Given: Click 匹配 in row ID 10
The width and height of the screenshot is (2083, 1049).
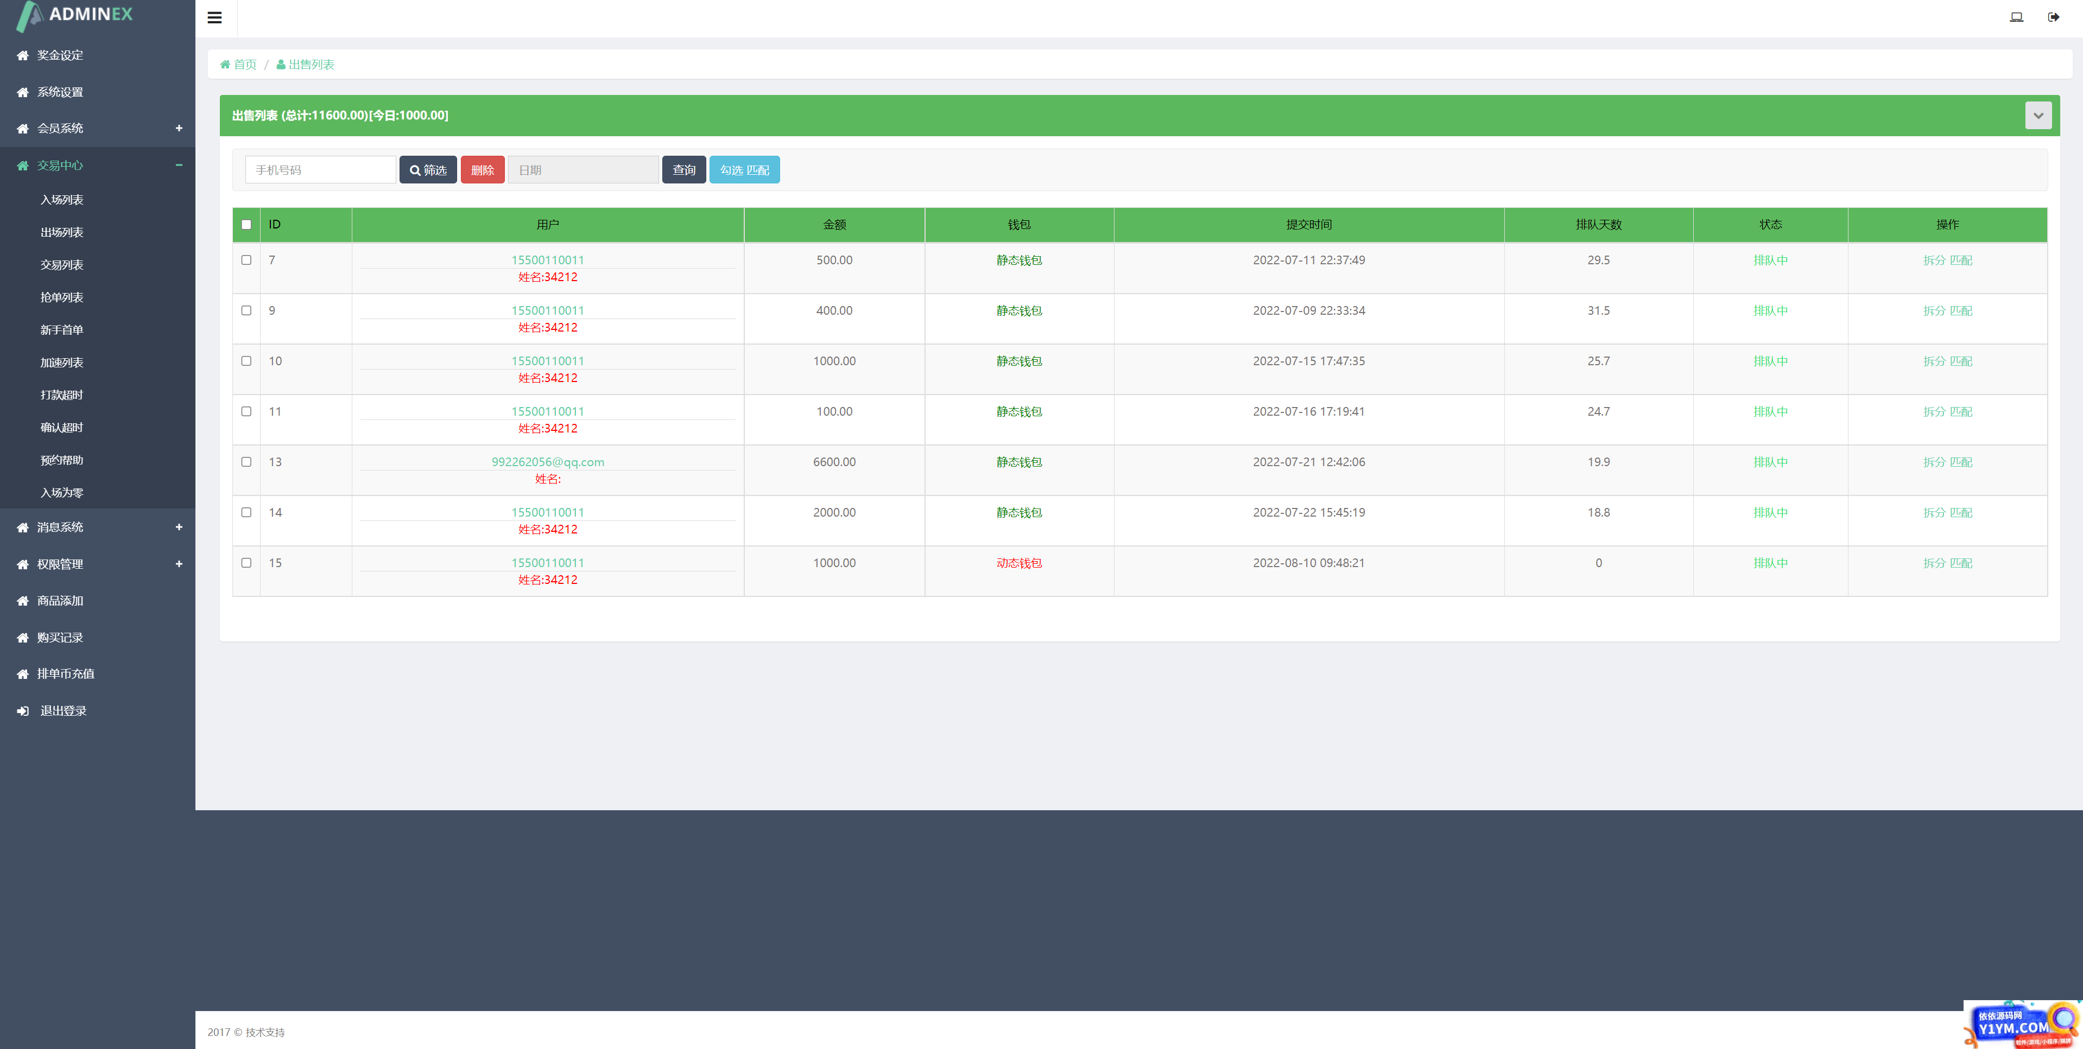Looking at the screenshot, I should [1961, 361].
